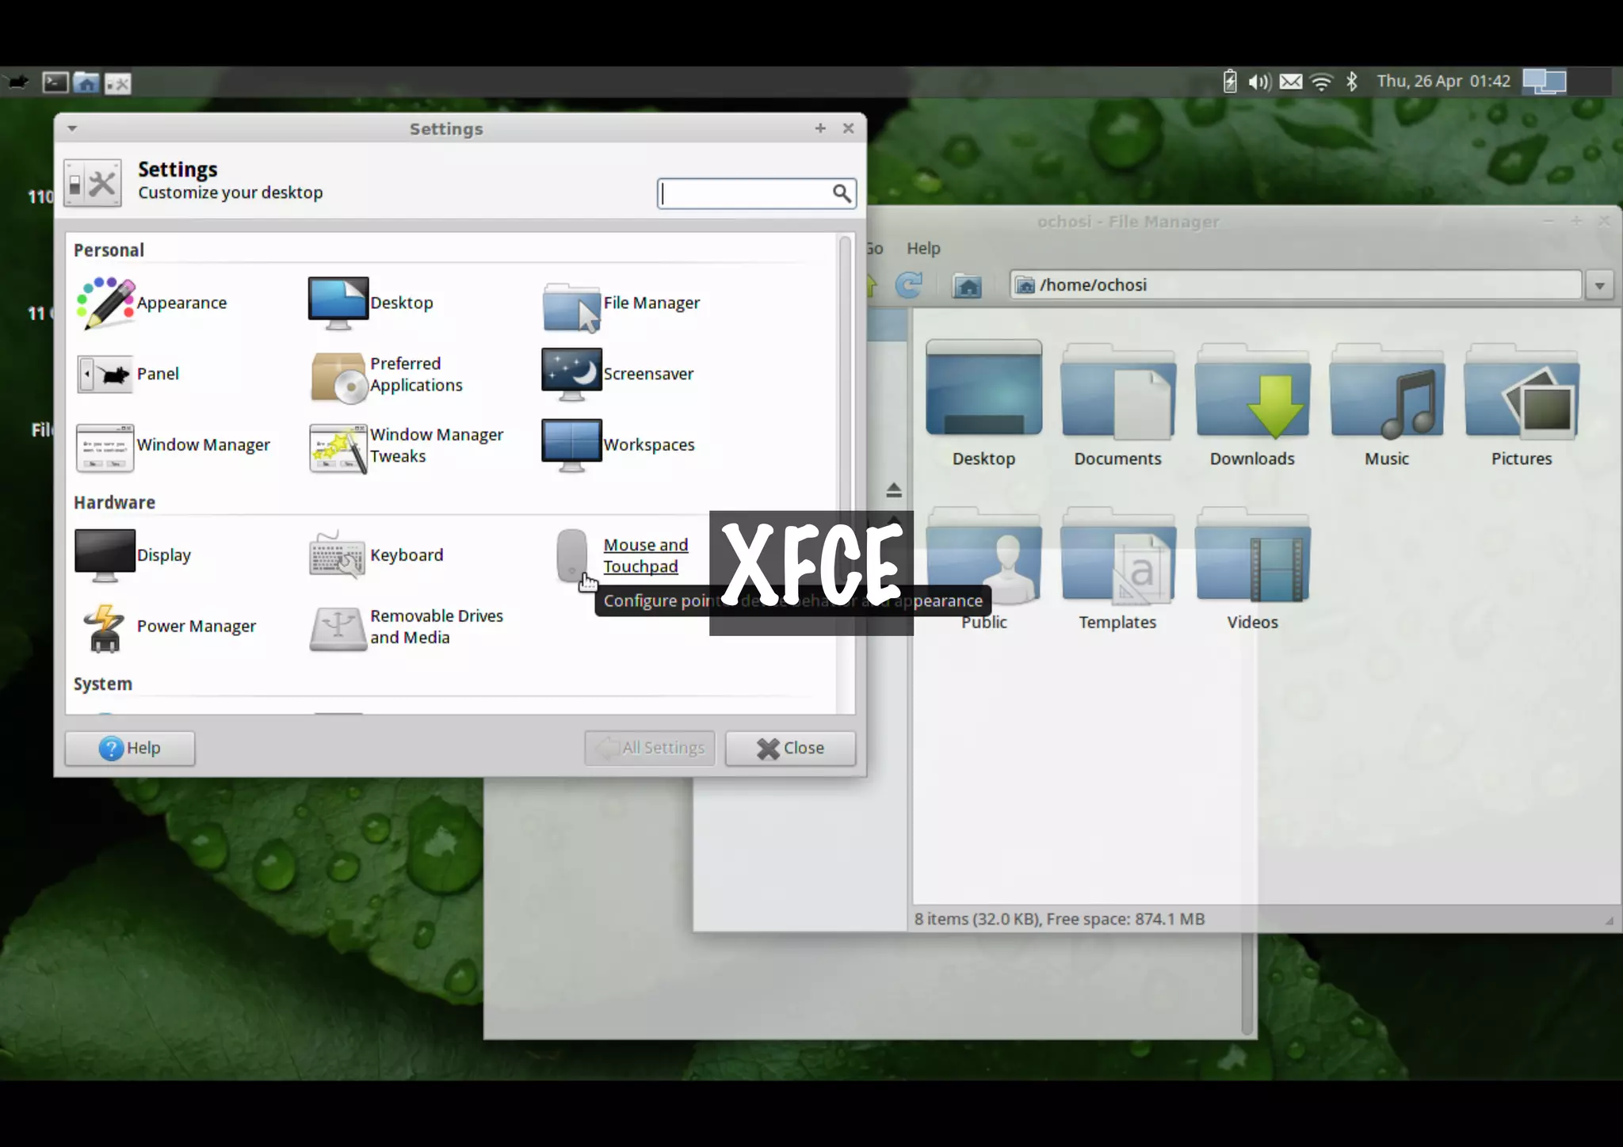Select the Templates folder
This screenshot has height=1147, width=1623.
[x=1117, y=569]
